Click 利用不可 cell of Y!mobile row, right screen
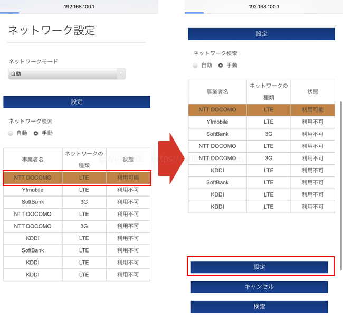The height and width of the screenshot is (317, 343). 313,122
